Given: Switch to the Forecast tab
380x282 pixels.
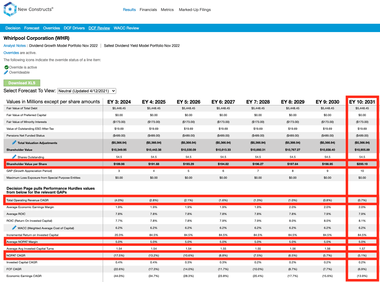Looking at the screenshot, I should (x=32, y=28).
